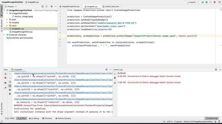
Task: Open Event Log panel gear options
Action: click(216, 70)
